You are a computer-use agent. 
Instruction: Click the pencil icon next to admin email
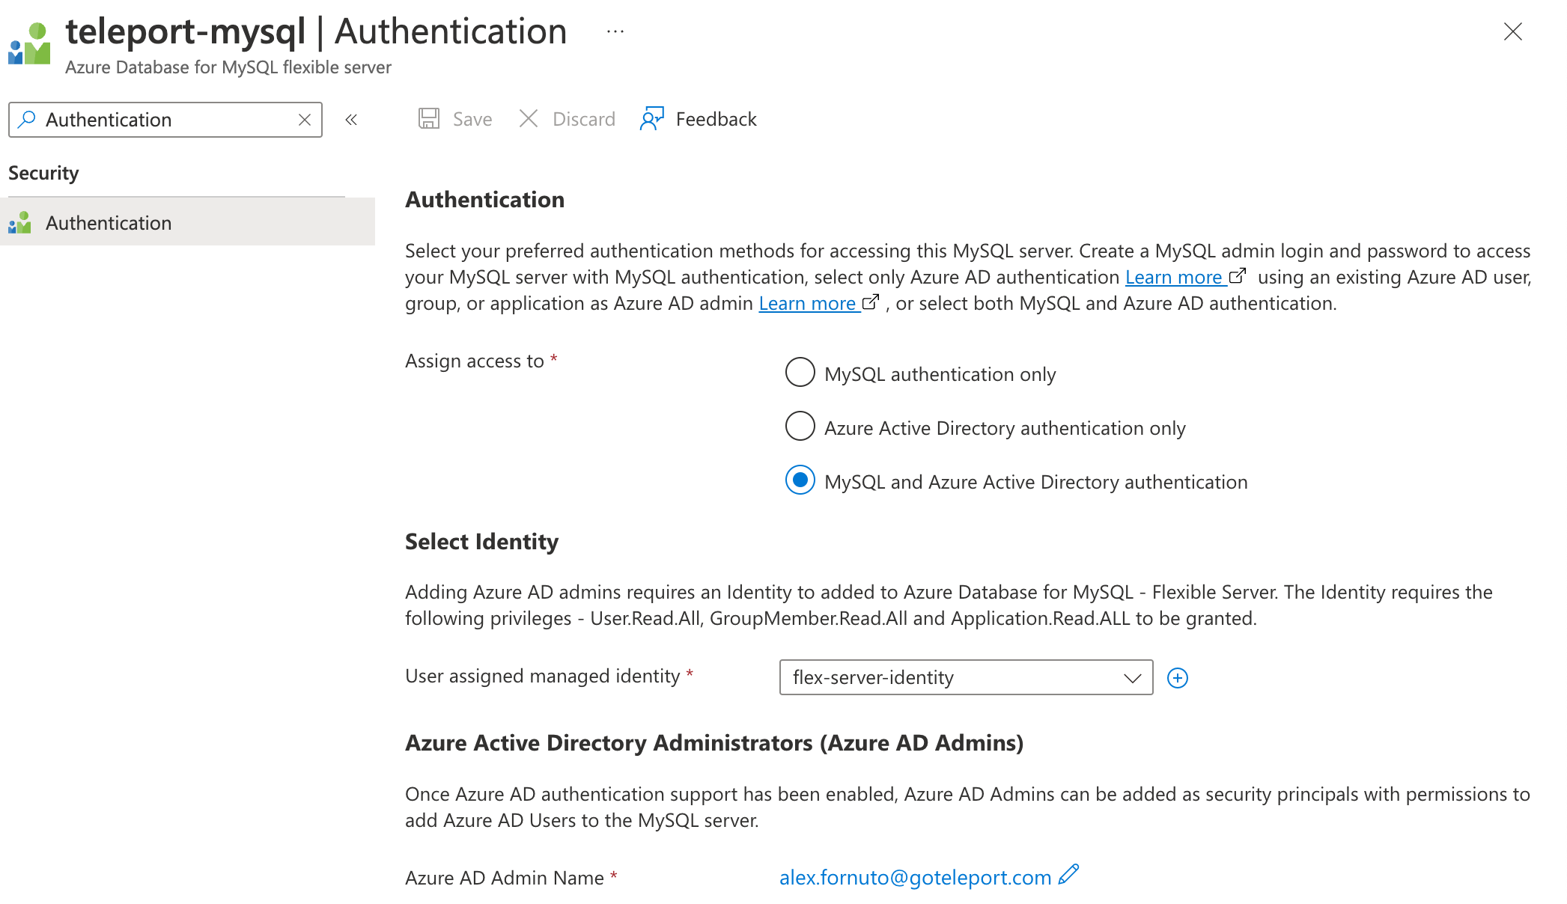click(1069, 875)
